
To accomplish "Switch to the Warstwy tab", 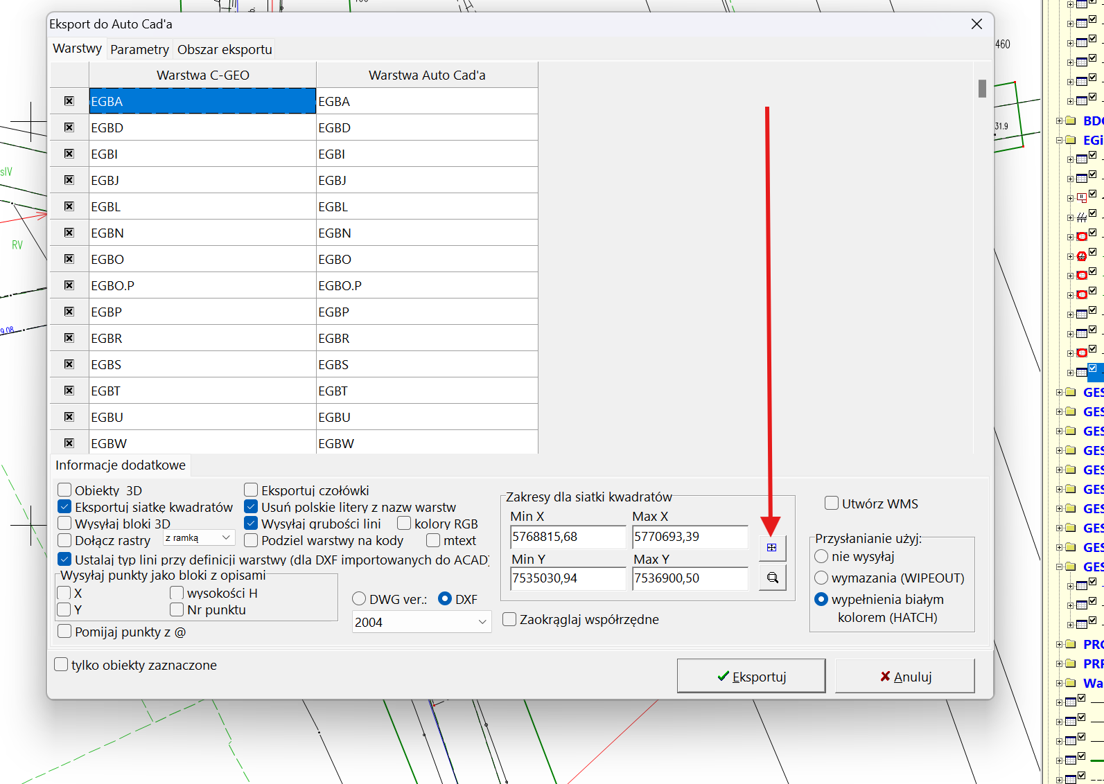I will [x=77, y=48].
